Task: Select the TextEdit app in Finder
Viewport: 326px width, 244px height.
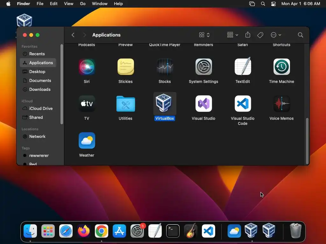Action: pos(243,66)
